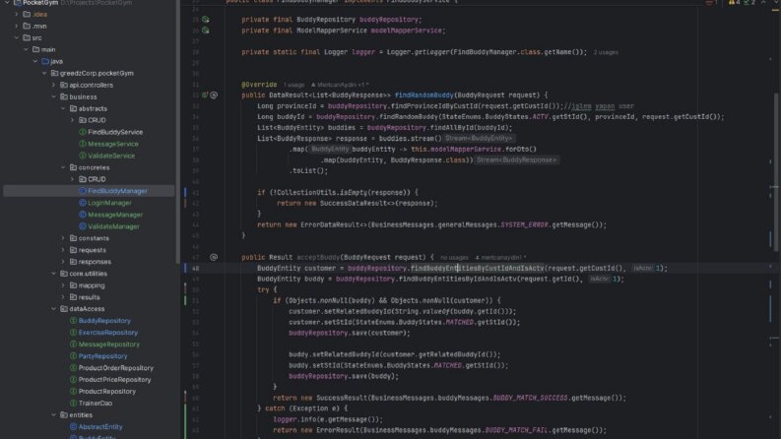
Task: Expand the CRUD folder under abstracts
Action: tap(73, 120)
